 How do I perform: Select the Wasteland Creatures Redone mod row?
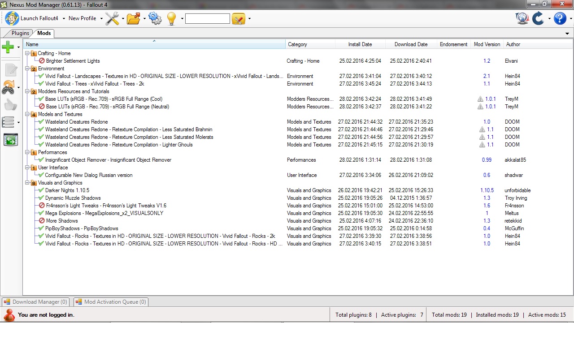click(298, 122)
